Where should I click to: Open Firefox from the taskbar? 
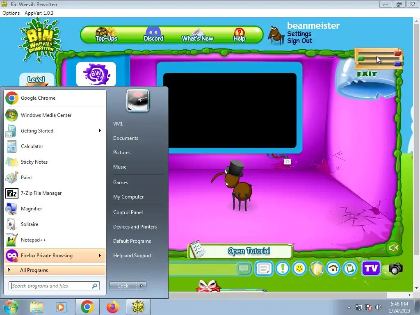(112, 307)
